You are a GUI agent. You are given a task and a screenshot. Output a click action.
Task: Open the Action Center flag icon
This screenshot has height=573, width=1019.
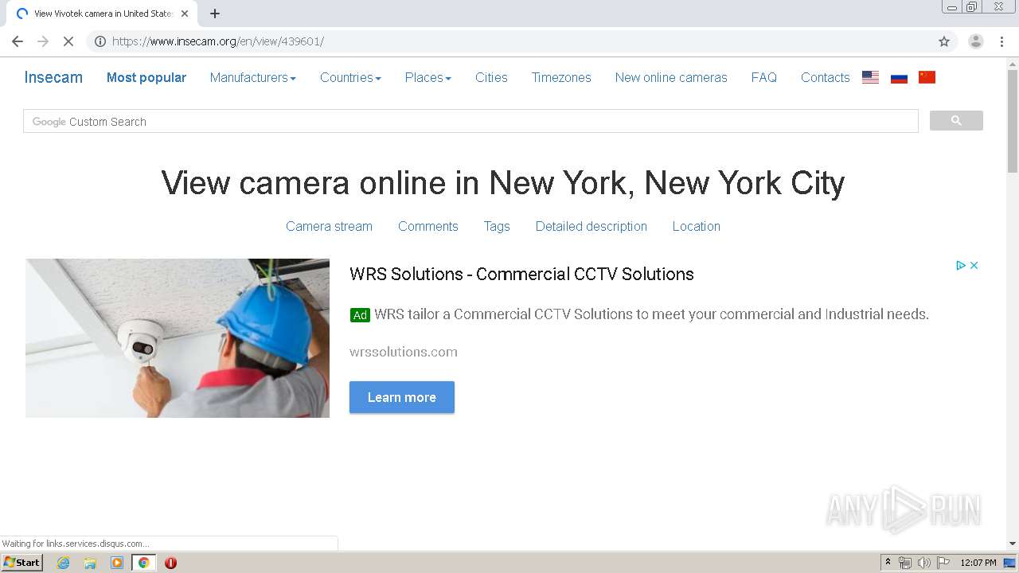(x=943, y=563)
